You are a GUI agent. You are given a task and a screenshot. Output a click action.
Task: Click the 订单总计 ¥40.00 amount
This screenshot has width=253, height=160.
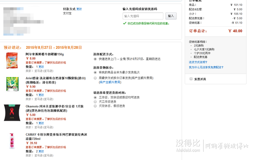235,31
